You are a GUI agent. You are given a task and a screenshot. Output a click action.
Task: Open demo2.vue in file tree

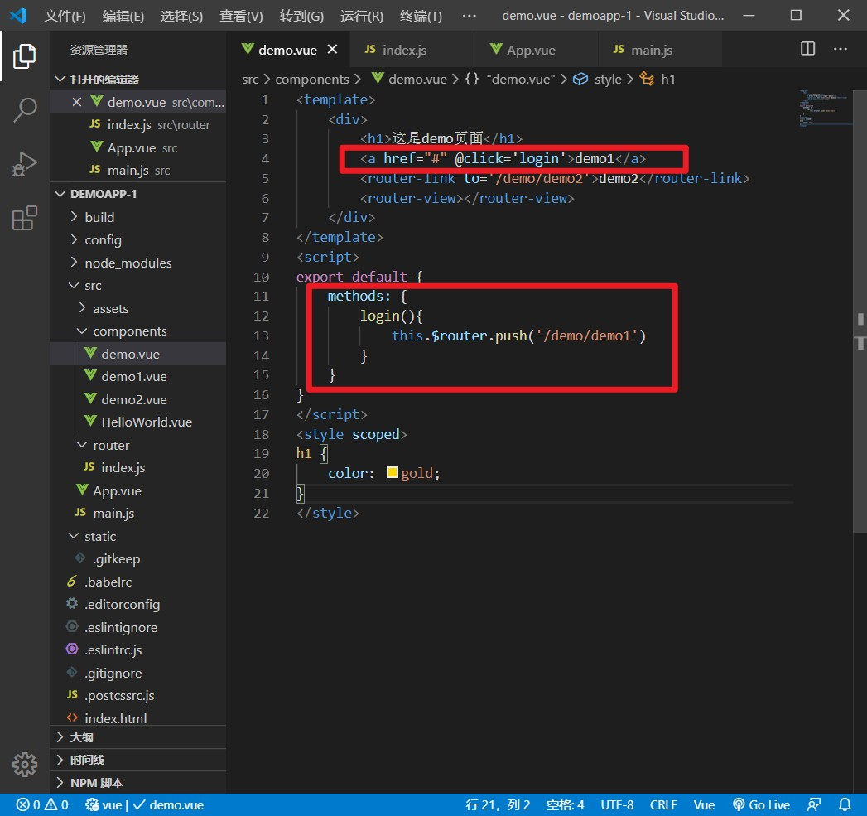[138, 398]
